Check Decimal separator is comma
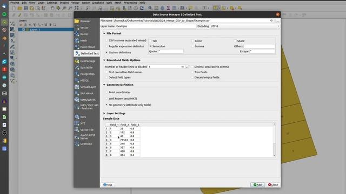 192,67
